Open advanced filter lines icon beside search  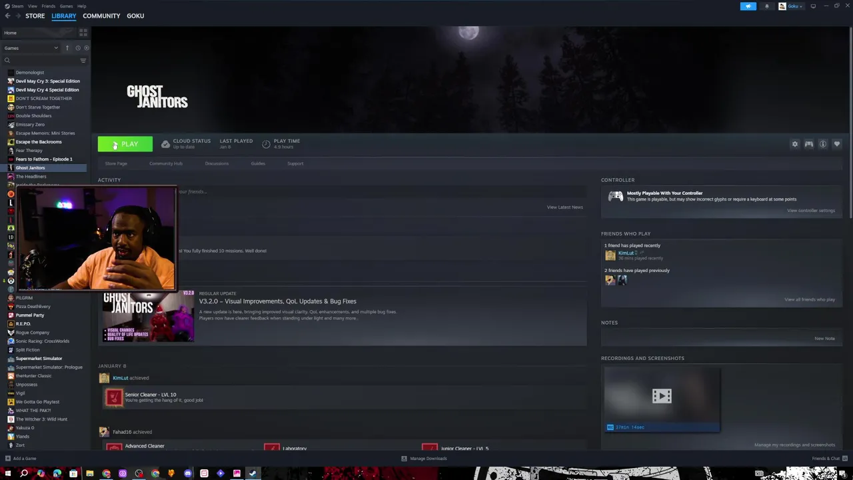(x=83, y=61)
